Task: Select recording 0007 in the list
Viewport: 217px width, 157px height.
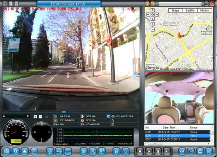Action: click(177, 139)
